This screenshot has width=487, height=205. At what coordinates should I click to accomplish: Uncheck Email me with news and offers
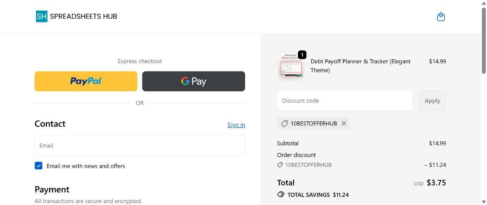point(39,166)
